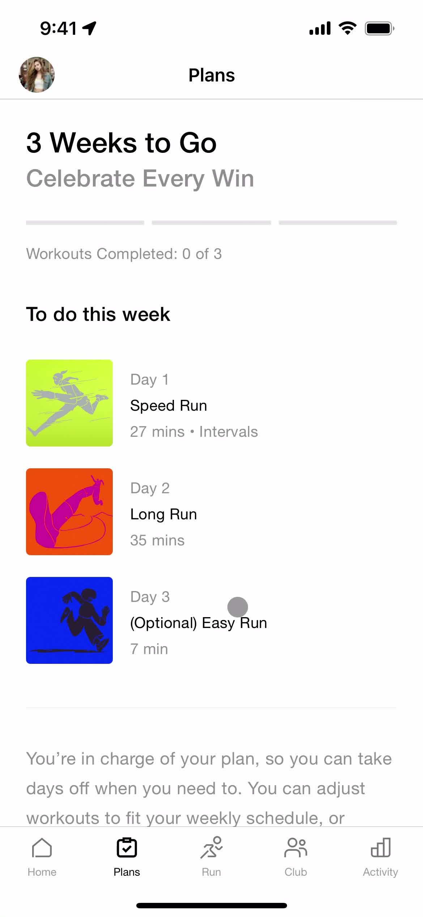Open the Run tab runner icon
The width and height of the screenshot is (423, 917).
(x=211, y=847)
